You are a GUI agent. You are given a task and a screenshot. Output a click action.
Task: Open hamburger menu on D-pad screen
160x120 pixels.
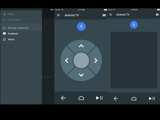tap(58, 15)
